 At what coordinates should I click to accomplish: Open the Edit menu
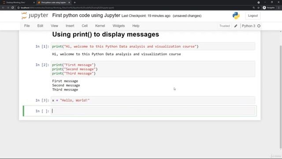[x=40, y=26]
